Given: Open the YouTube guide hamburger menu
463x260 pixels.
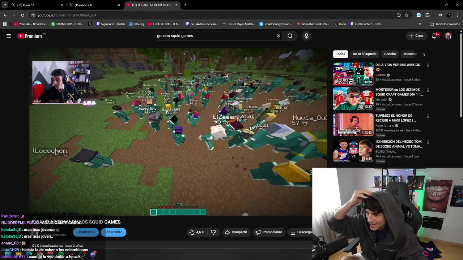Looking at the screenshot, I should [x=9, y=36].
